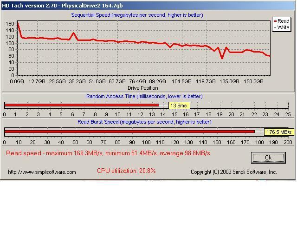Click the 150.3GB axis label

(253, 81)
